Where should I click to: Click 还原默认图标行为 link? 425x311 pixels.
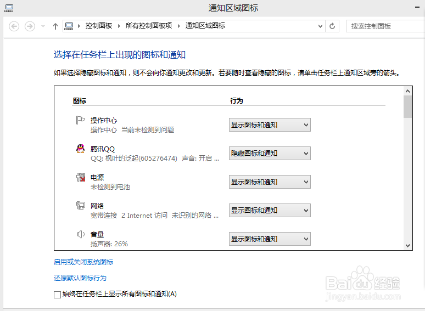point(80,278)
